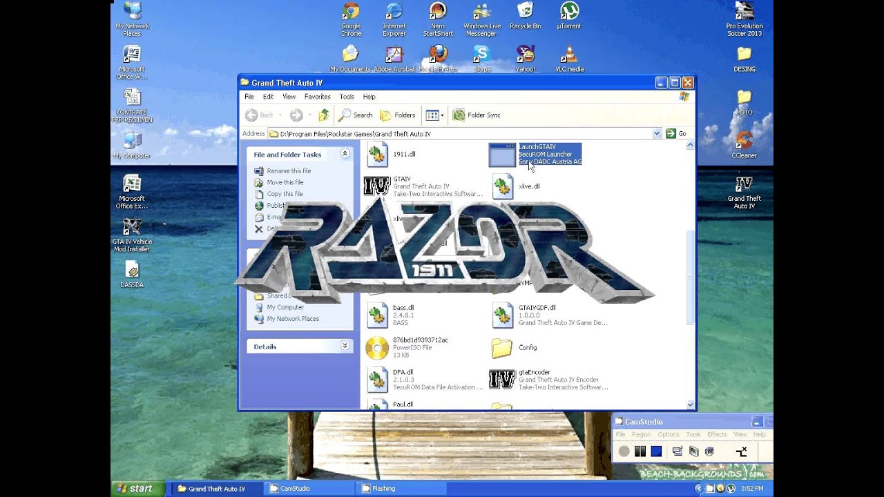Select the SWF output icon in CamStudio
Image resolution: width=884 pixels, height=497 pixels.
(709, 451)
